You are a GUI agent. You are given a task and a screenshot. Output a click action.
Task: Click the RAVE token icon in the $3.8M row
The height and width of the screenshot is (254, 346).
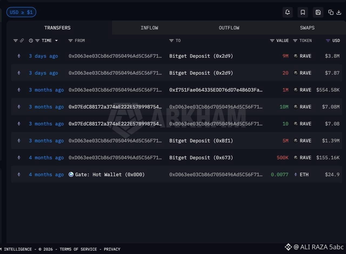tap(296, 56)
